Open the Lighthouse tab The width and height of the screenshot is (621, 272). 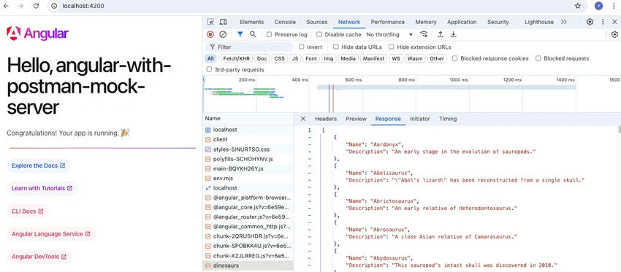539,22
